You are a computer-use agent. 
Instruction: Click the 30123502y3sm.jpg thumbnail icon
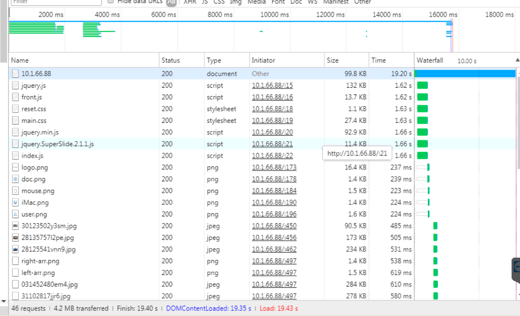15,226
